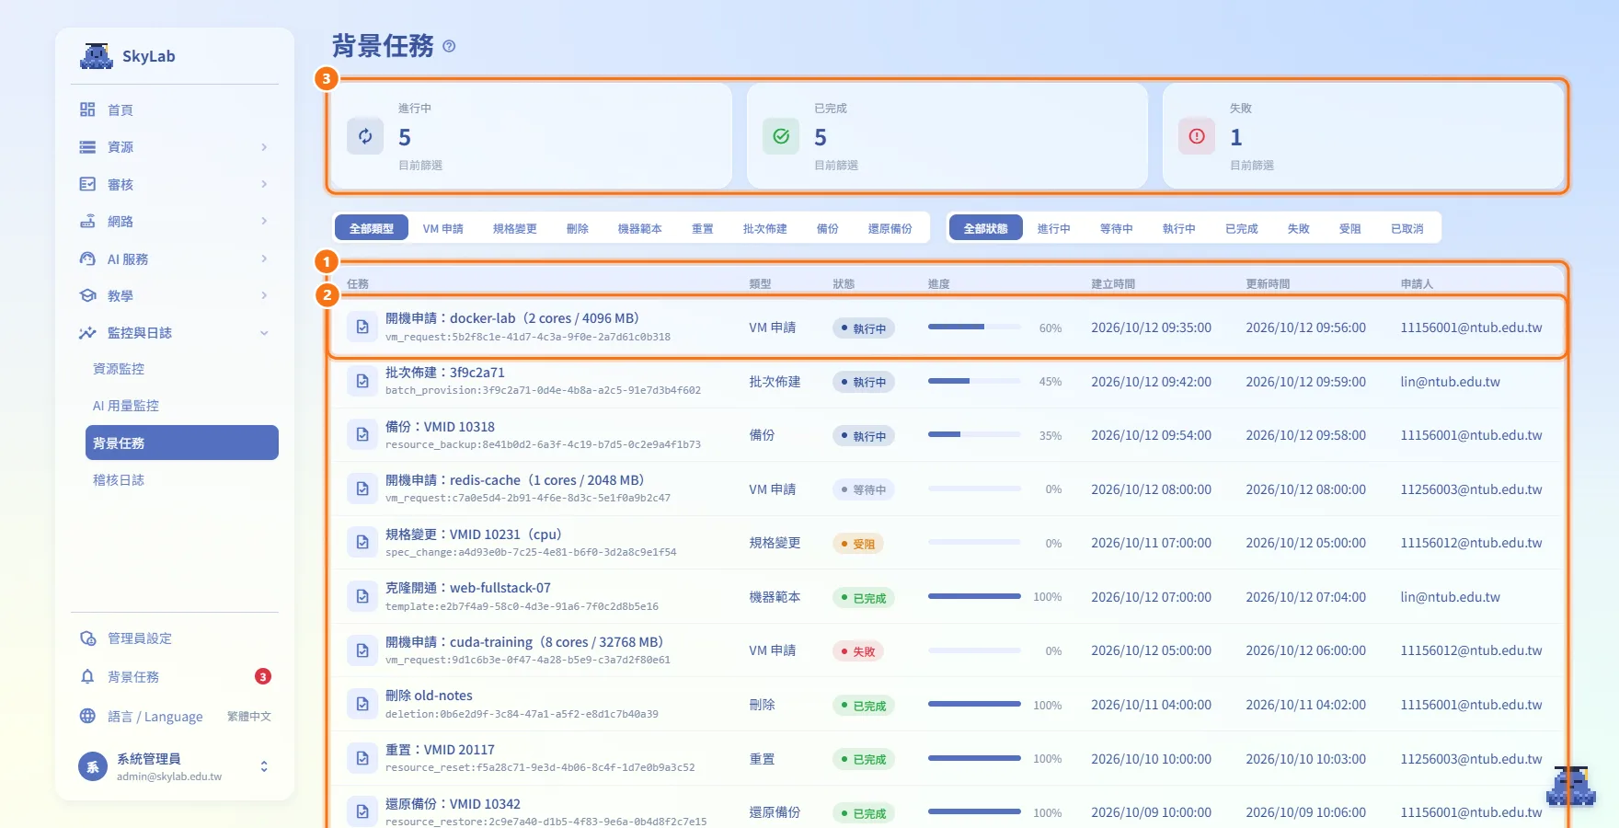The height and width of the screenshot is (828, 1619).
Task: Collapse the 監控與日誌 menu chevron
Action: tap(264, 333)
